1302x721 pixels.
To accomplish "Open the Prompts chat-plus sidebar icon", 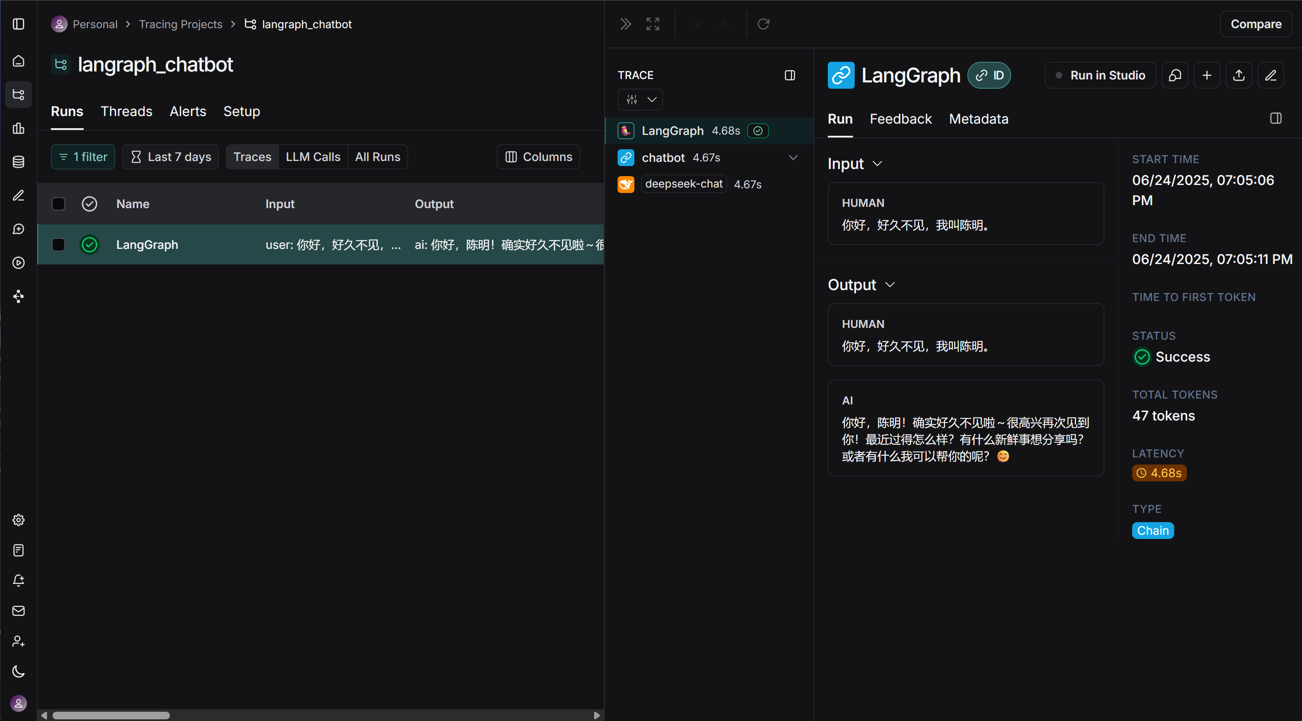I will point(18,229).
